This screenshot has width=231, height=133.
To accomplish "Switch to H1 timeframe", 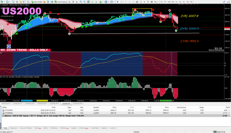I will [x=176, y=2].
